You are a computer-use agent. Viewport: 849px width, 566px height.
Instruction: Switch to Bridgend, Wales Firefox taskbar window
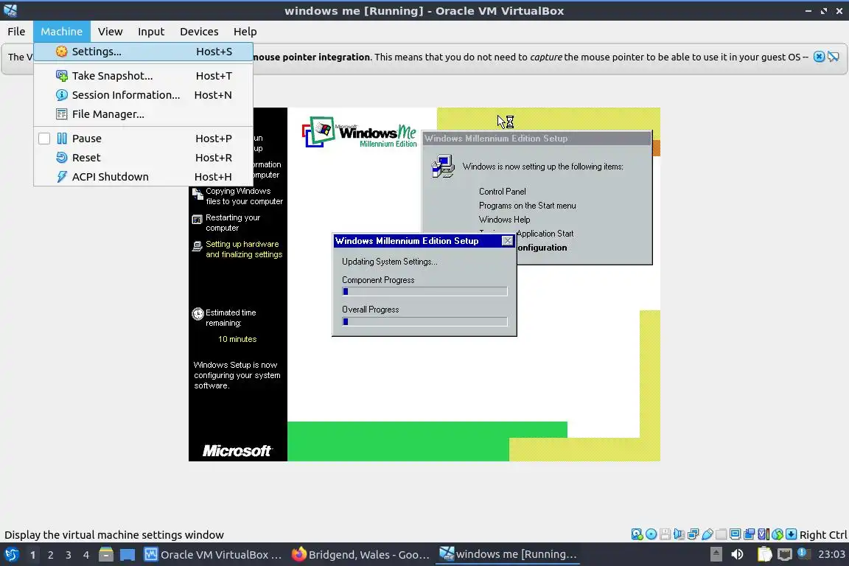[x=360, y=555]
